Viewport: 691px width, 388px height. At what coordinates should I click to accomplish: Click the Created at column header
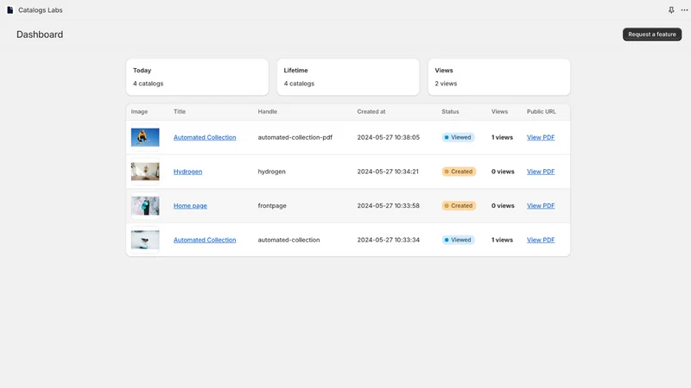click(371, 112)
